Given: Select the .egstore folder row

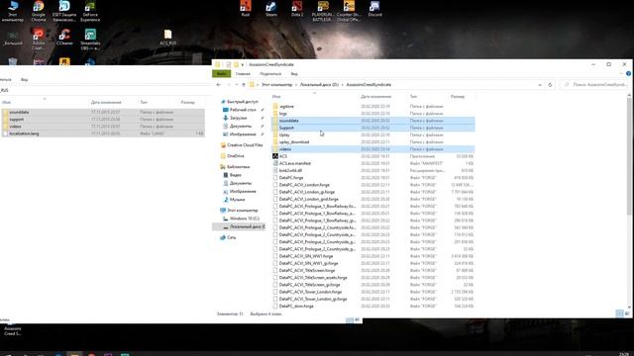Looking at the screenshot, I should (372, 106).
